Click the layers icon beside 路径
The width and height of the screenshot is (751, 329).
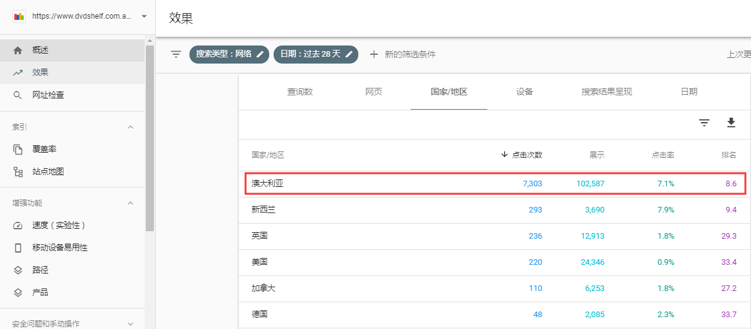pyautogui.click(x=18, y=270)
